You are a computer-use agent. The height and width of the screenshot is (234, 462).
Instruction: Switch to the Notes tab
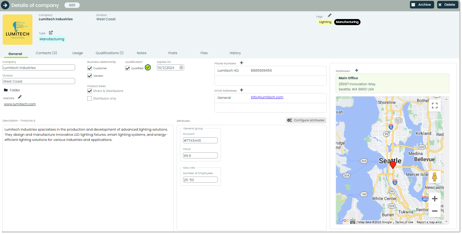coord(141,53)
